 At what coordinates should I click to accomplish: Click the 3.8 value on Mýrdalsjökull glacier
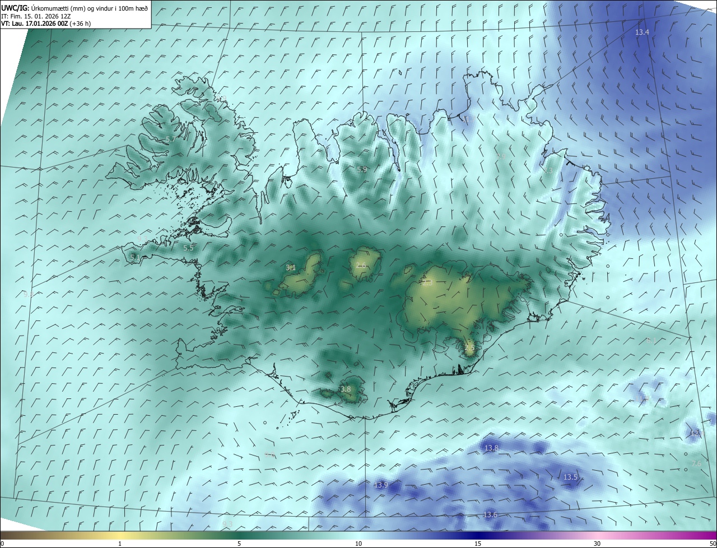(x=346, y=389)
